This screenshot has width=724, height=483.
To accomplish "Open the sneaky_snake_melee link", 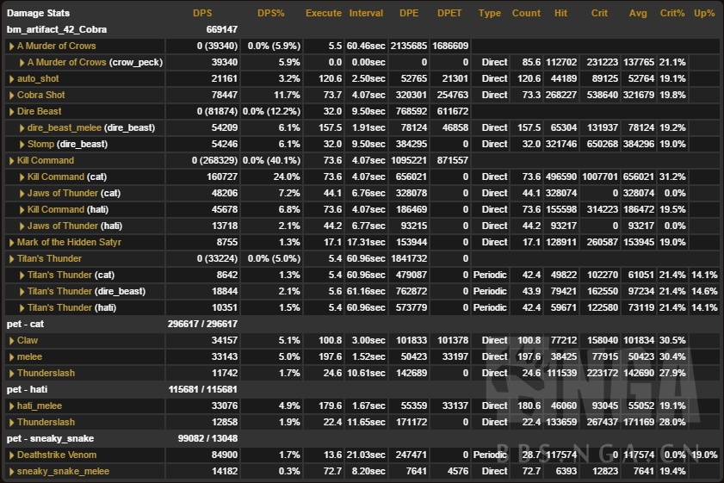I will click(63, 471).
